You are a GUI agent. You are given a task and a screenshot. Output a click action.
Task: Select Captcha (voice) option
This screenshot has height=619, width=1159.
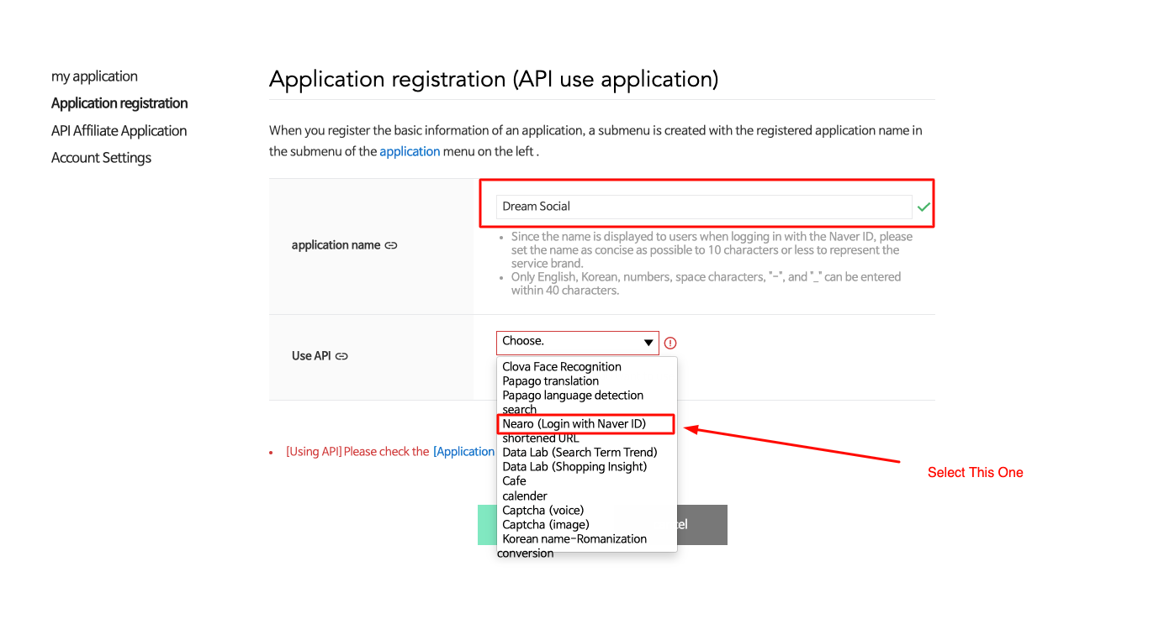tap(587, 510)
